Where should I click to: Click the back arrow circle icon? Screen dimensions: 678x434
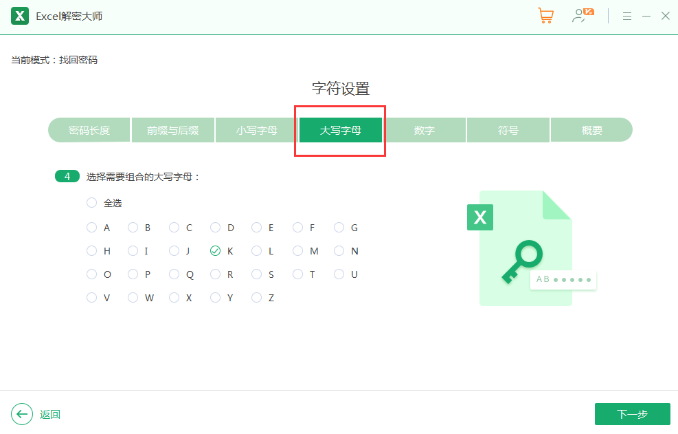(22, 414)
